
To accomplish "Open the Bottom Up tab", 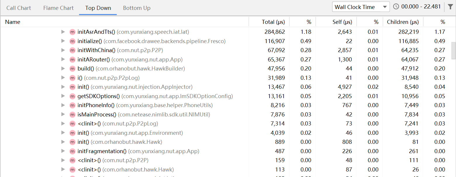I will point(137,8).
